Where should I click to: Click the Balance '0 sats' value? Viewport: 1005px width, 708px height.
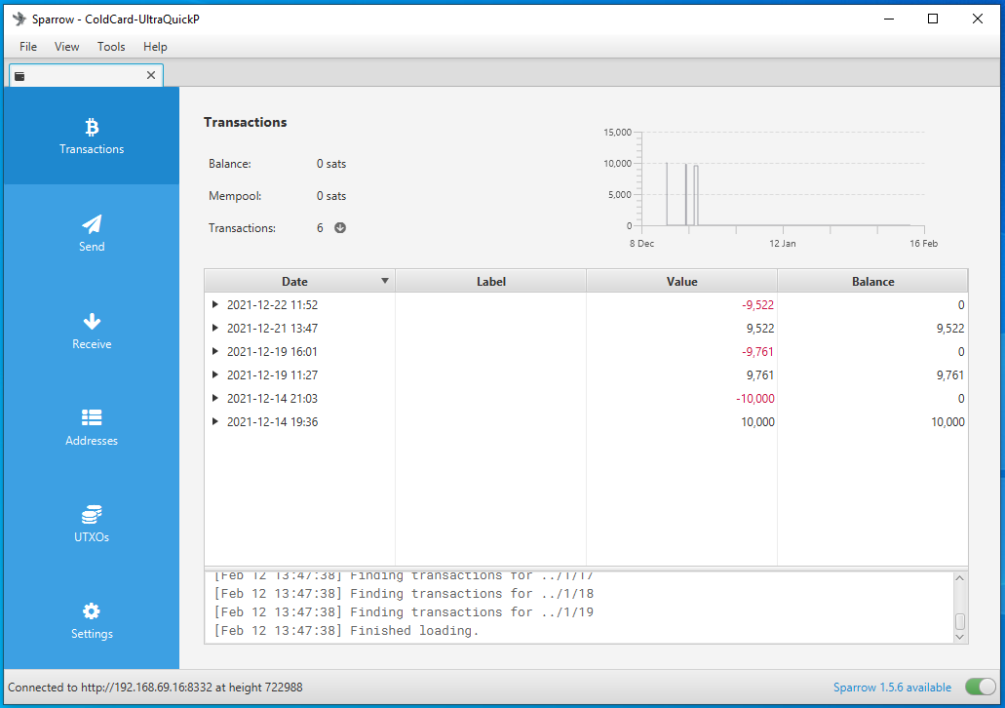(x=331, y=164)
